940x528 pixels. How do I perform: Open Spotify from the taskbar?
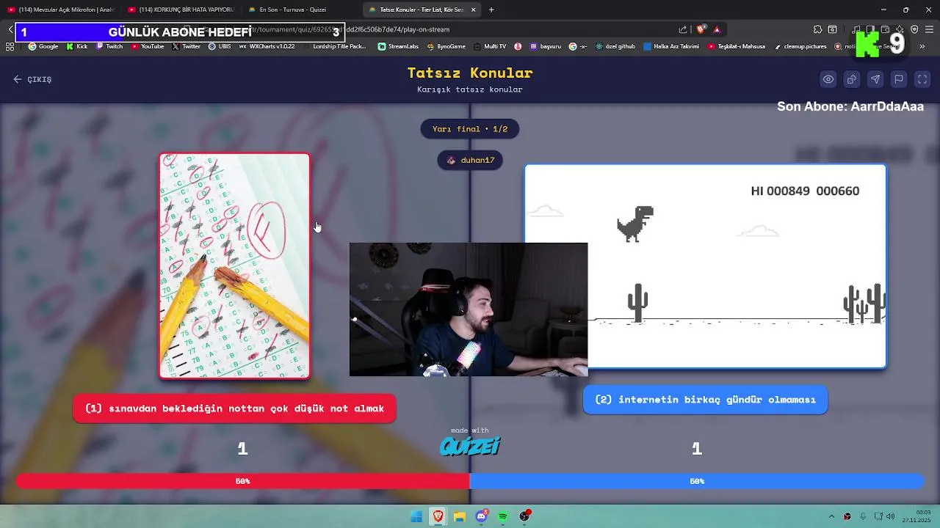(503, 516)
